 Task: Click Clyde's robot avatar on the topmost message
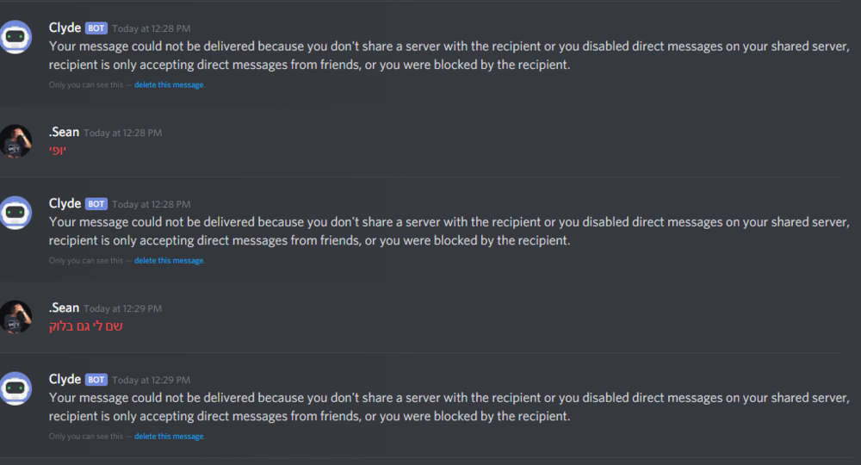tap(15, 37)
